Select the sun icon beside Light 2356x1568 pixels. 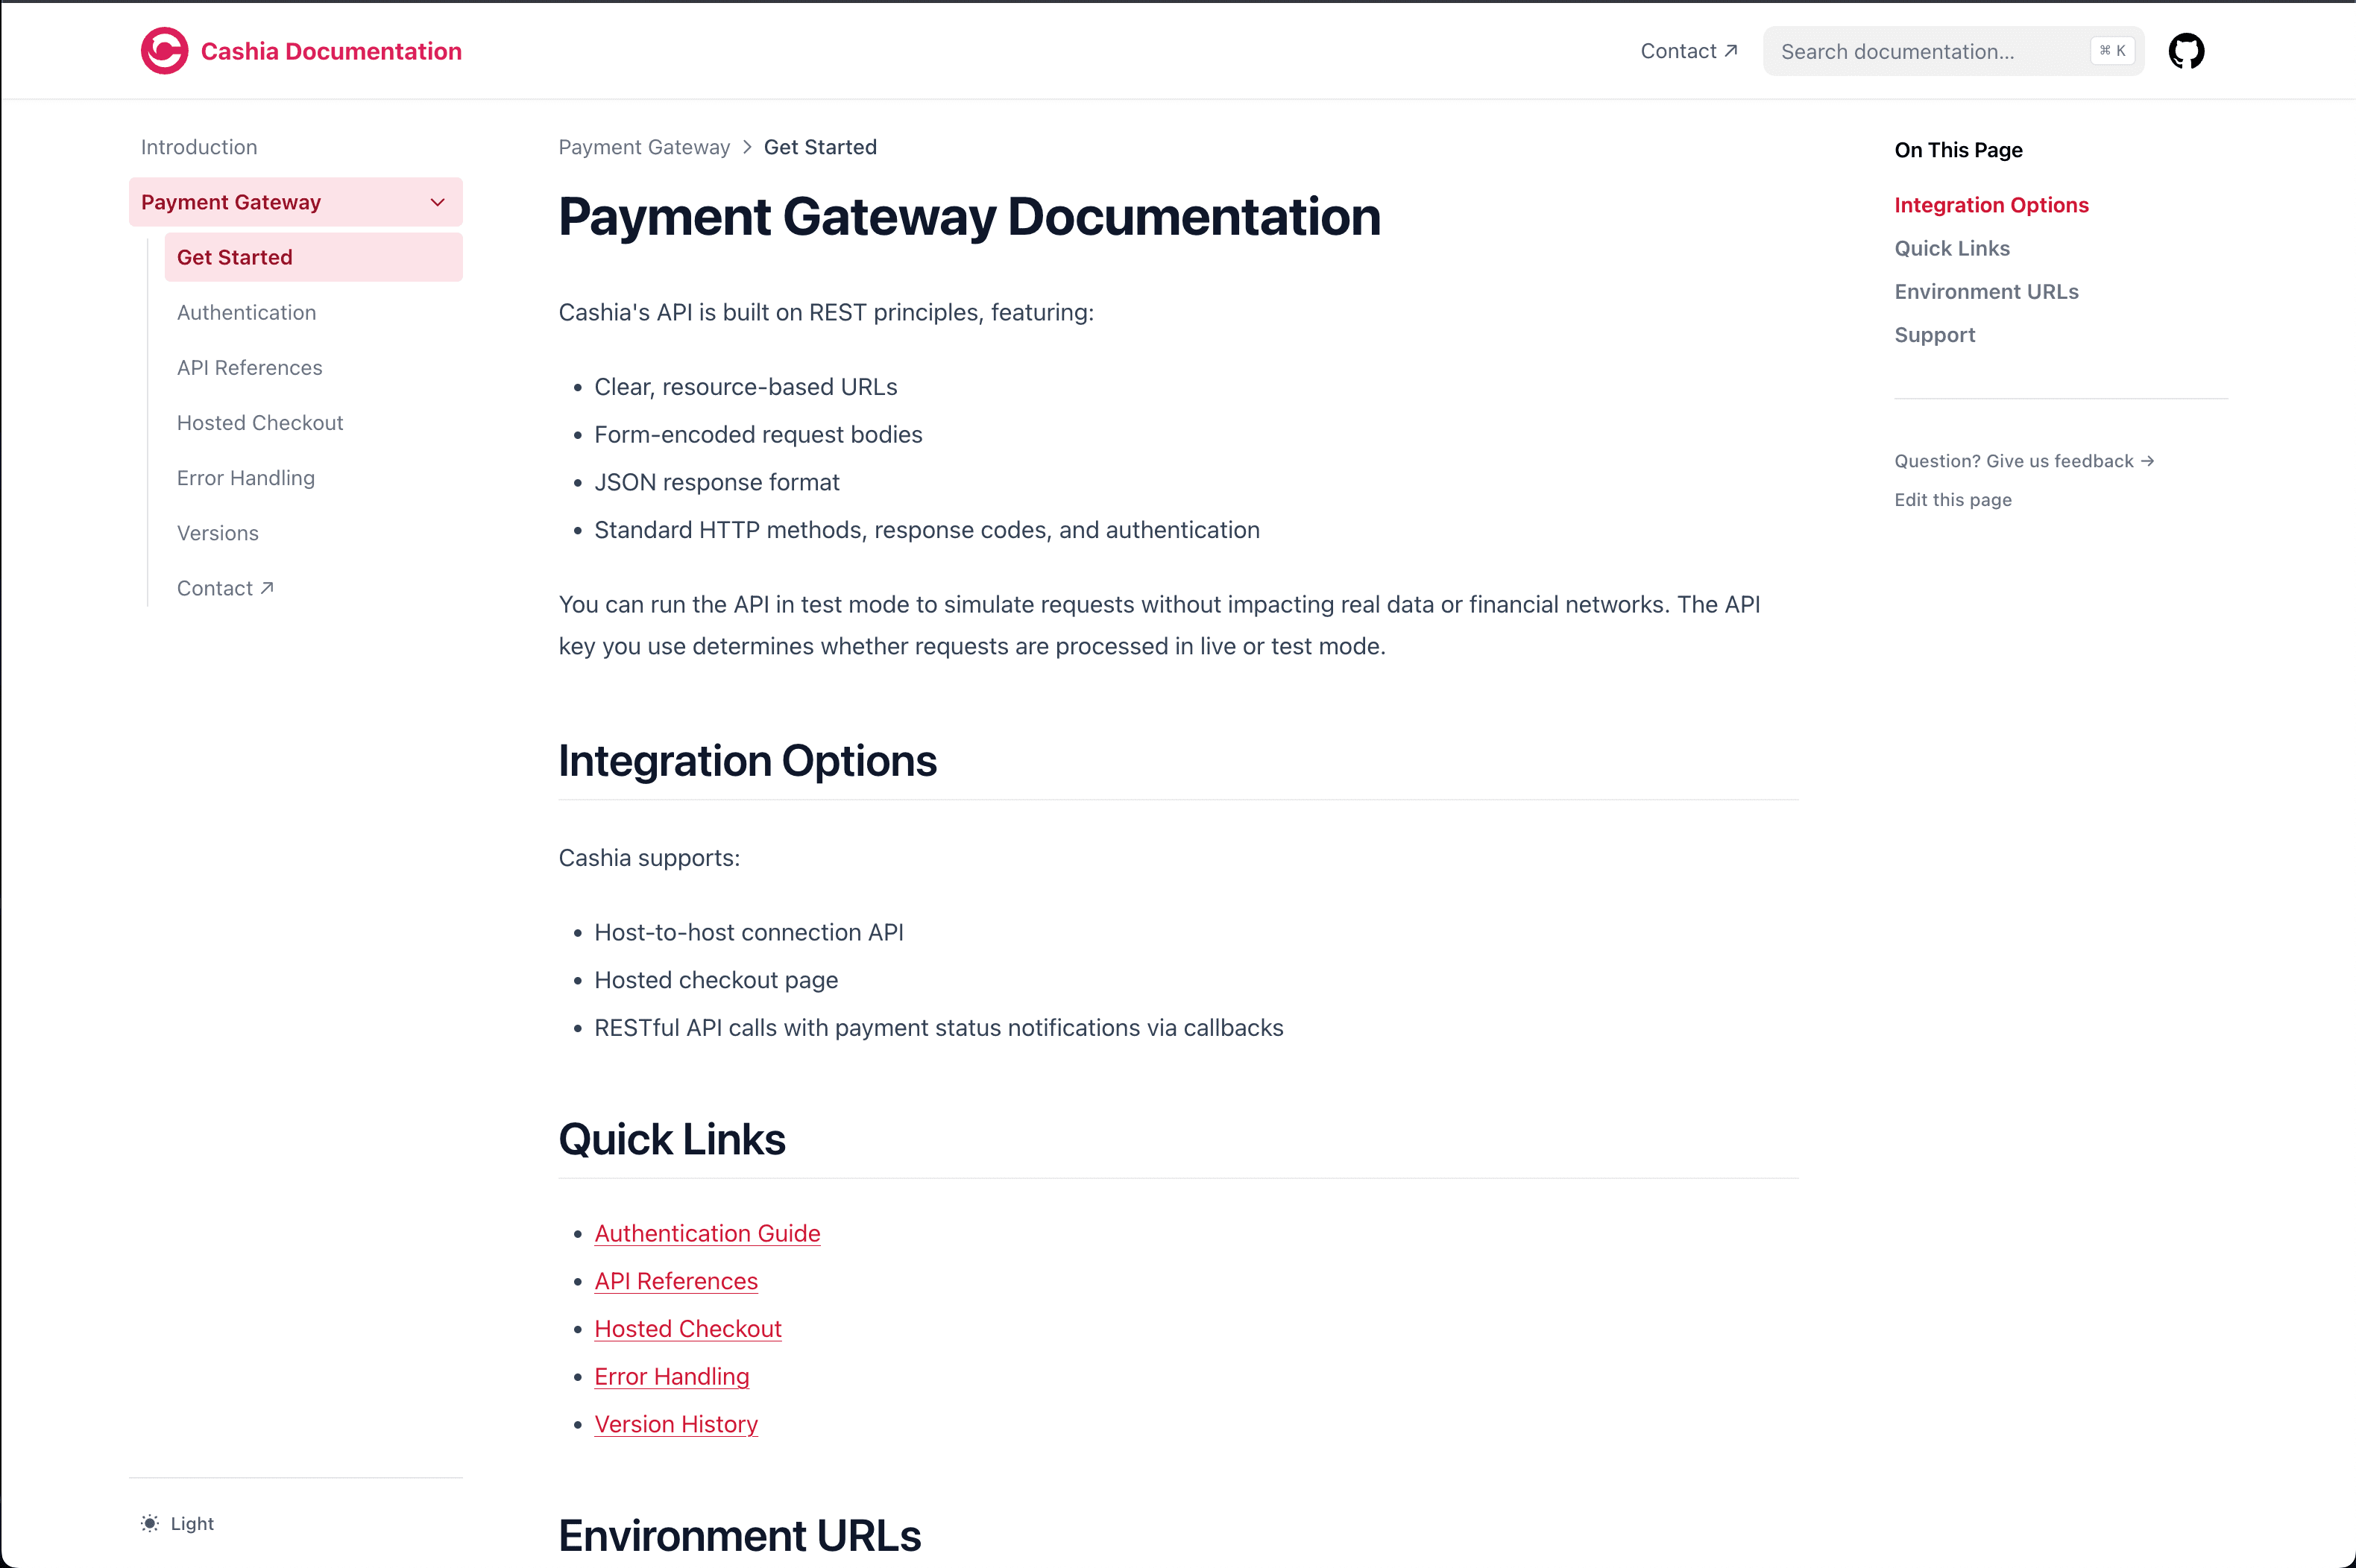tap(150, 1522)
